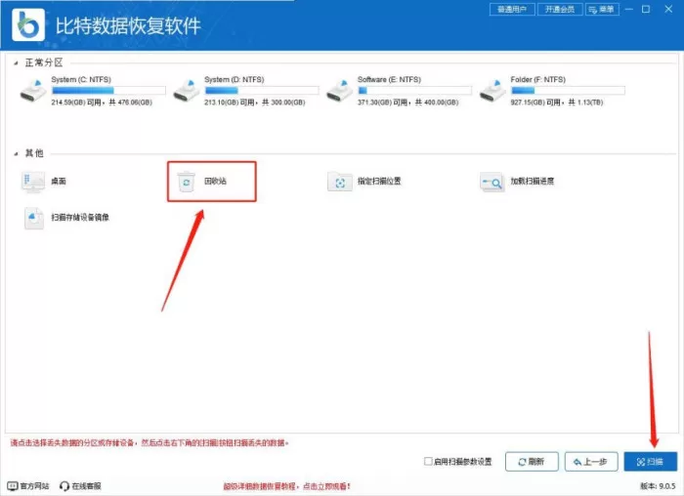Click the 回收站 label text
The image size is (684, 496).
(x=215, y=181)
